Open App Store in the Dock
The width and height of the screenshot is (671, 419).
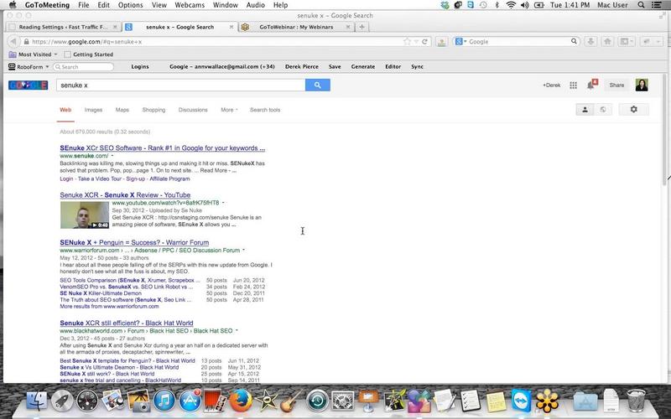pyautogui.click(x=190, y=401)
